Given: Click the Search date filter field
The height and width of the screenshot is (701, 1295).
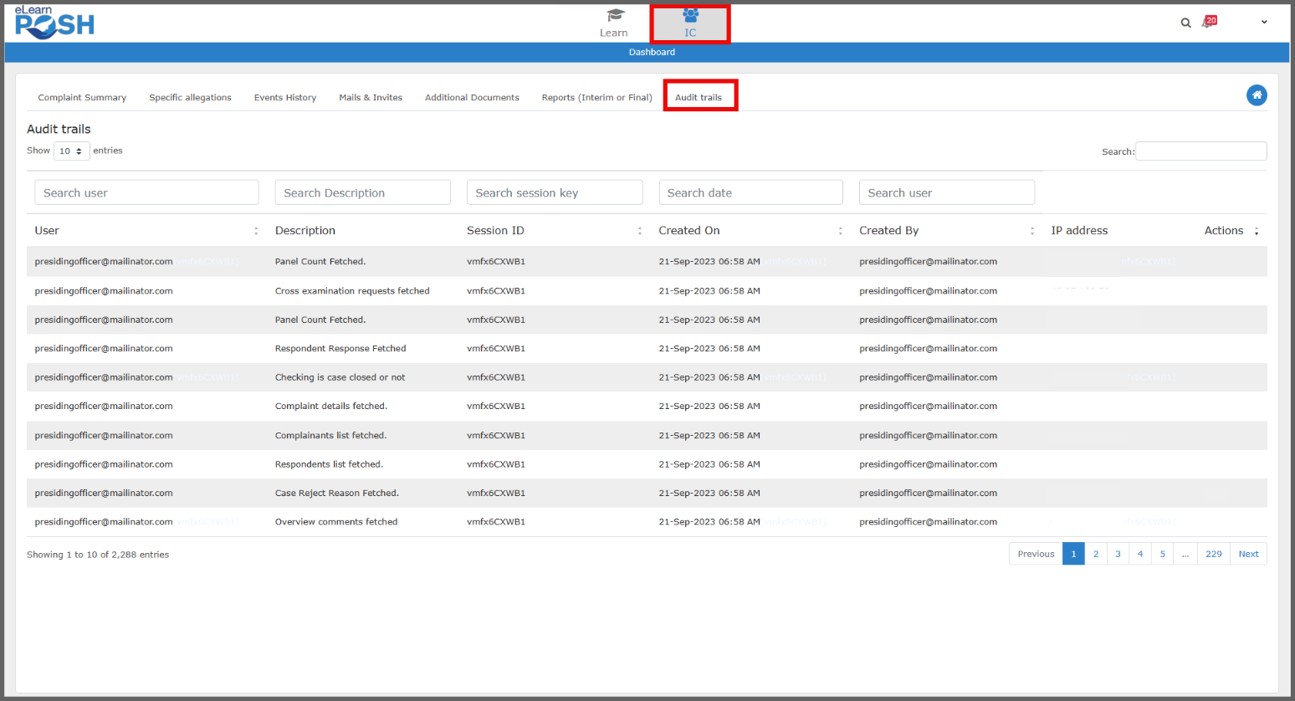Looking at the screenshot, I should click(x=750, y=192).
